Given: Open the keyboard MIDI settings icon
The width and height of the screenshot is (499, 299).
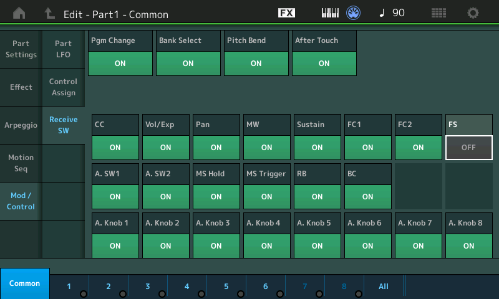Looking at the screenshot, I should pyautogui.click(x=331, y=13).
